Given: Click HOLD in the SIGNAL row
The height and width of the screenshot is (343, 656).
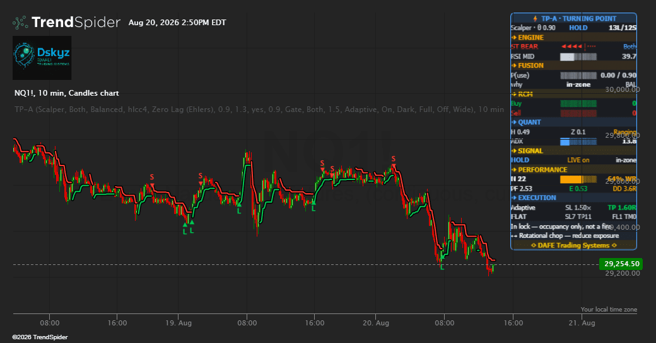Looking at the screenshot, I should point(520,160).
